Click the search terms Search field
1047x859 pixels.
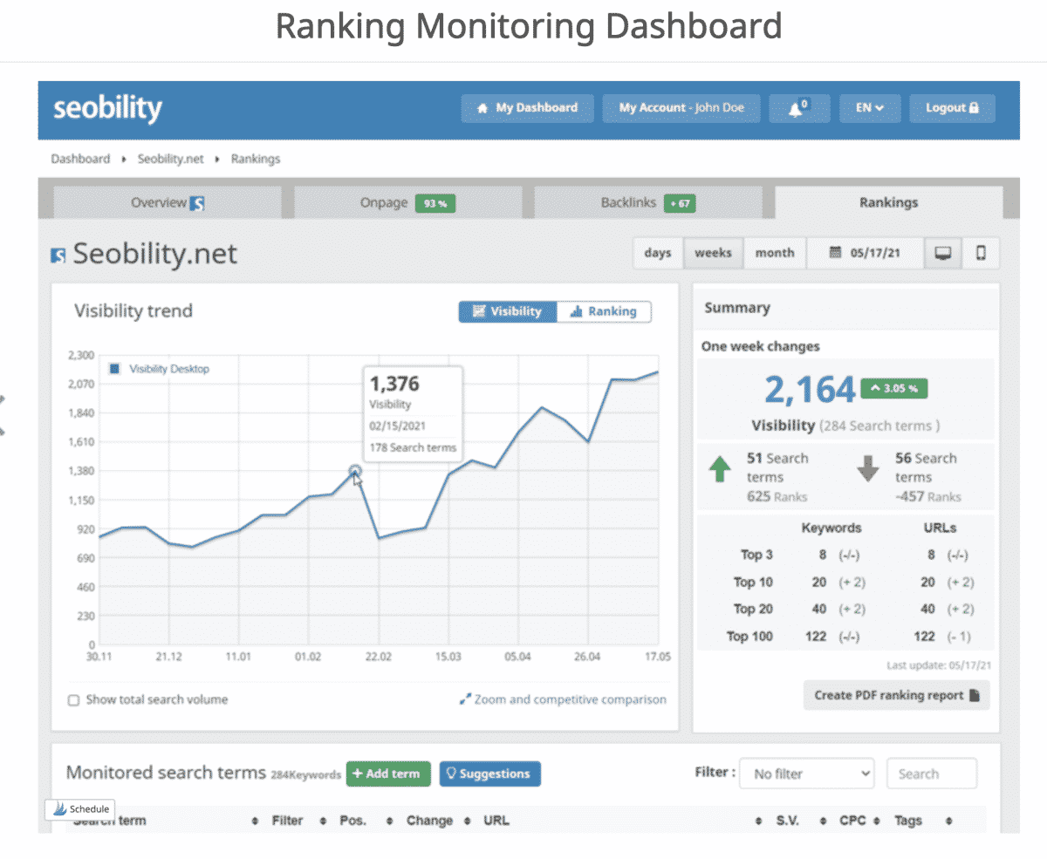point(931,774)
